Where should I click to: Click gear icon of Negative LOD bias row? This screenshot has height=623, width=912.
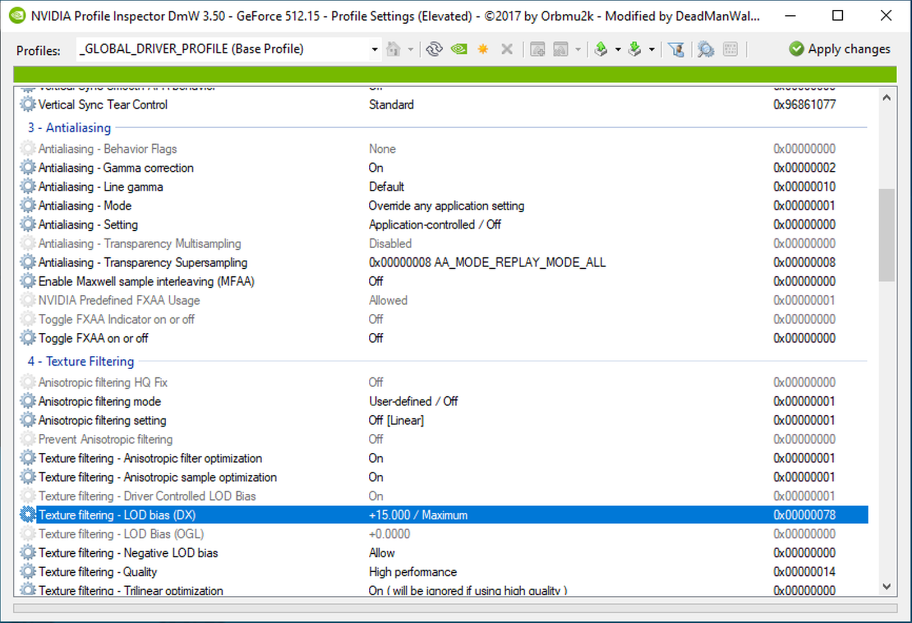click(x=28, y=553)
